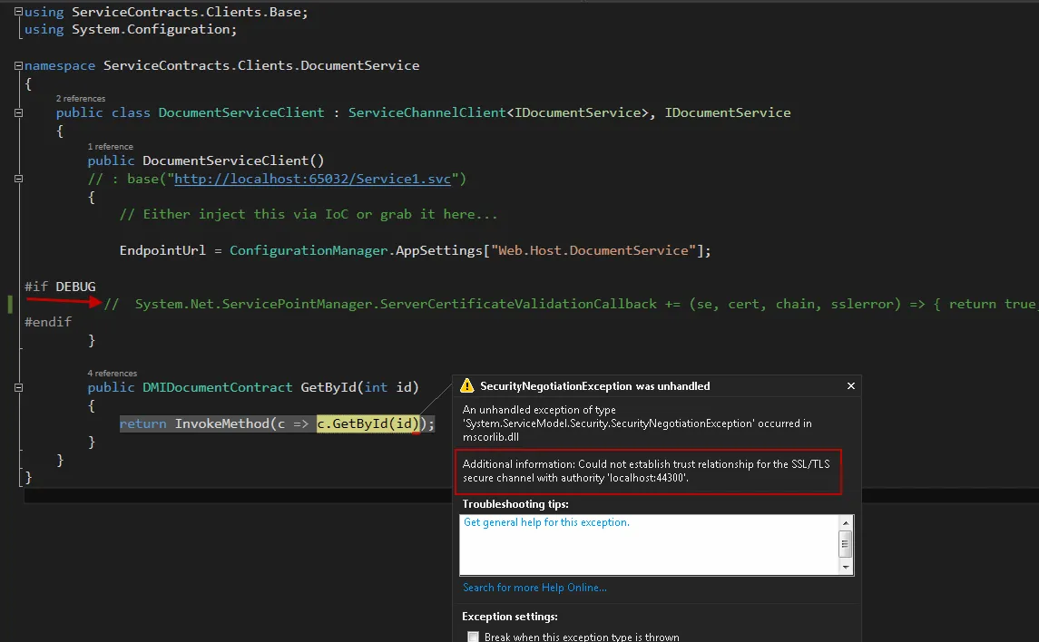Viewport: 1039px width, 642px height.
Task: Click '1 reference' CodeLens above constructor
Action: pos(110,146)
